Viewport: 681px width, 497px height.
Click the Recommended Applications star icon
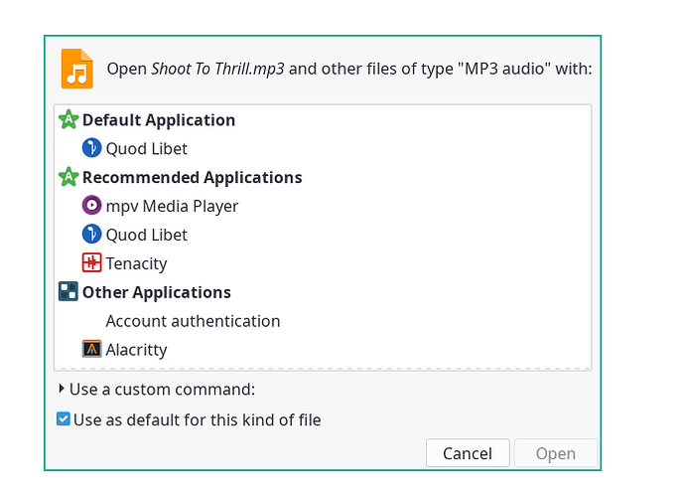pyautogui.click(x=68, y=177)
